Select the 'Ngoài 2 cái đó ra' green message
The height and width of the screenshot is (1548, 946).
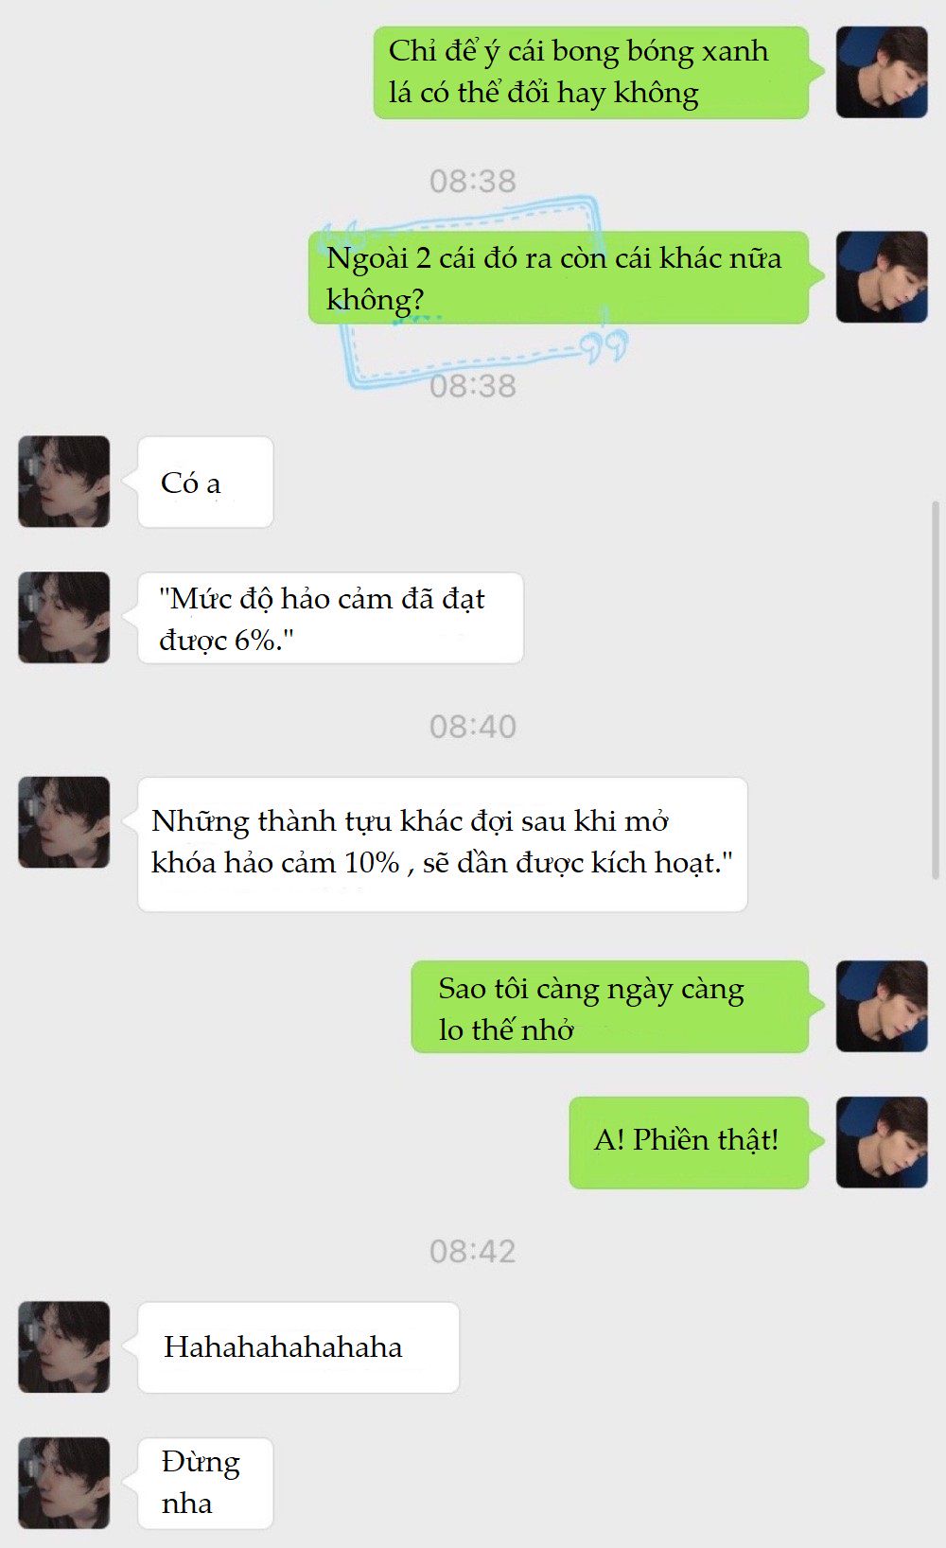tap(564, 278)
